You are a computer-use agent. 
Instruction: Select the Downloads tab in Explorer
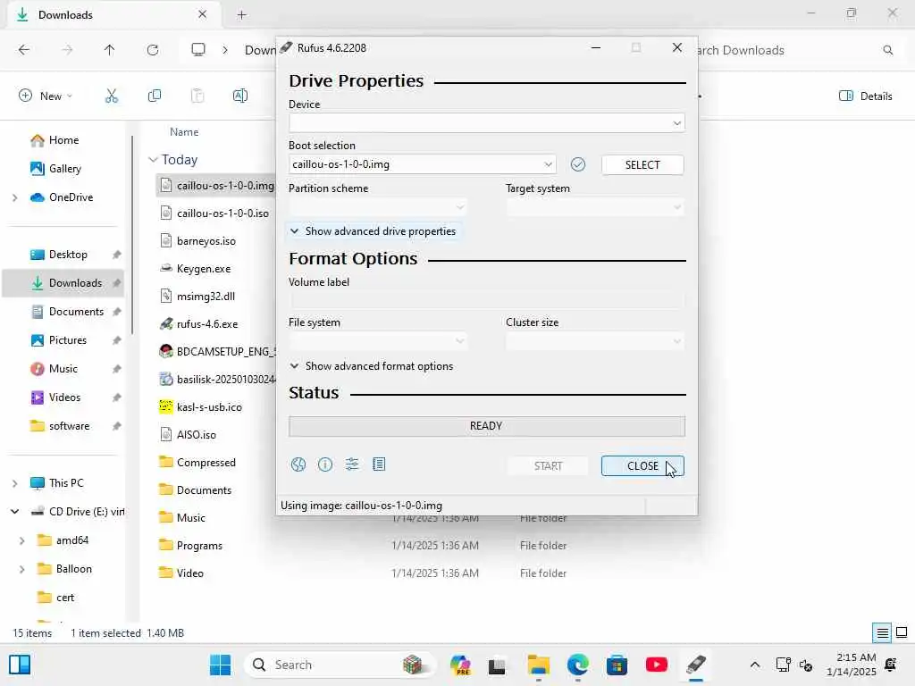click(112, 15)
